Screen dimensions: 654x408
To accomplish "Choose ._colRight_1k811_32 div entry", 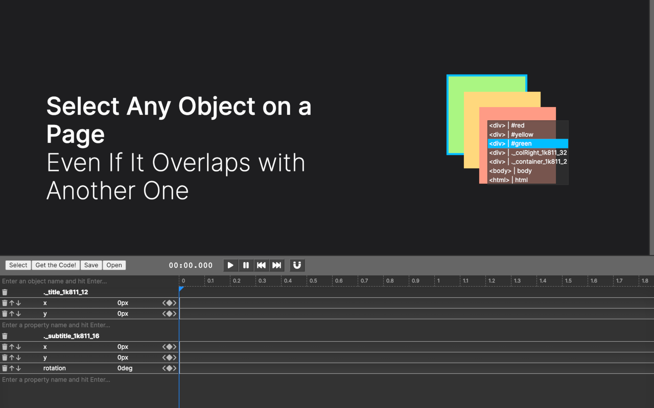I will (x=528, y=152).
